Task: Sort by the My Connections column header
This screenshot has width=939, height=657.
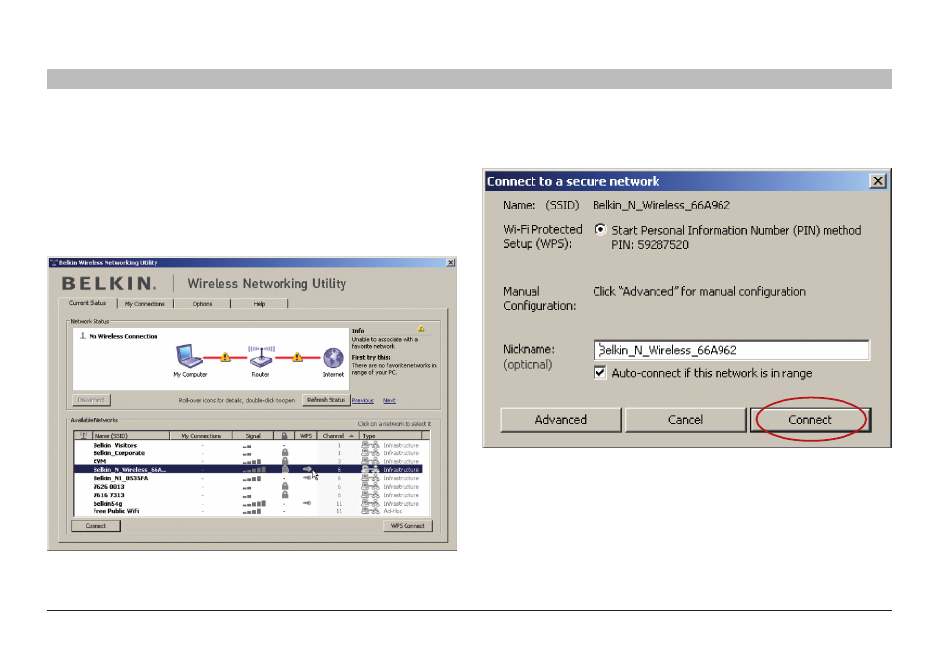Action: [201, 436]
